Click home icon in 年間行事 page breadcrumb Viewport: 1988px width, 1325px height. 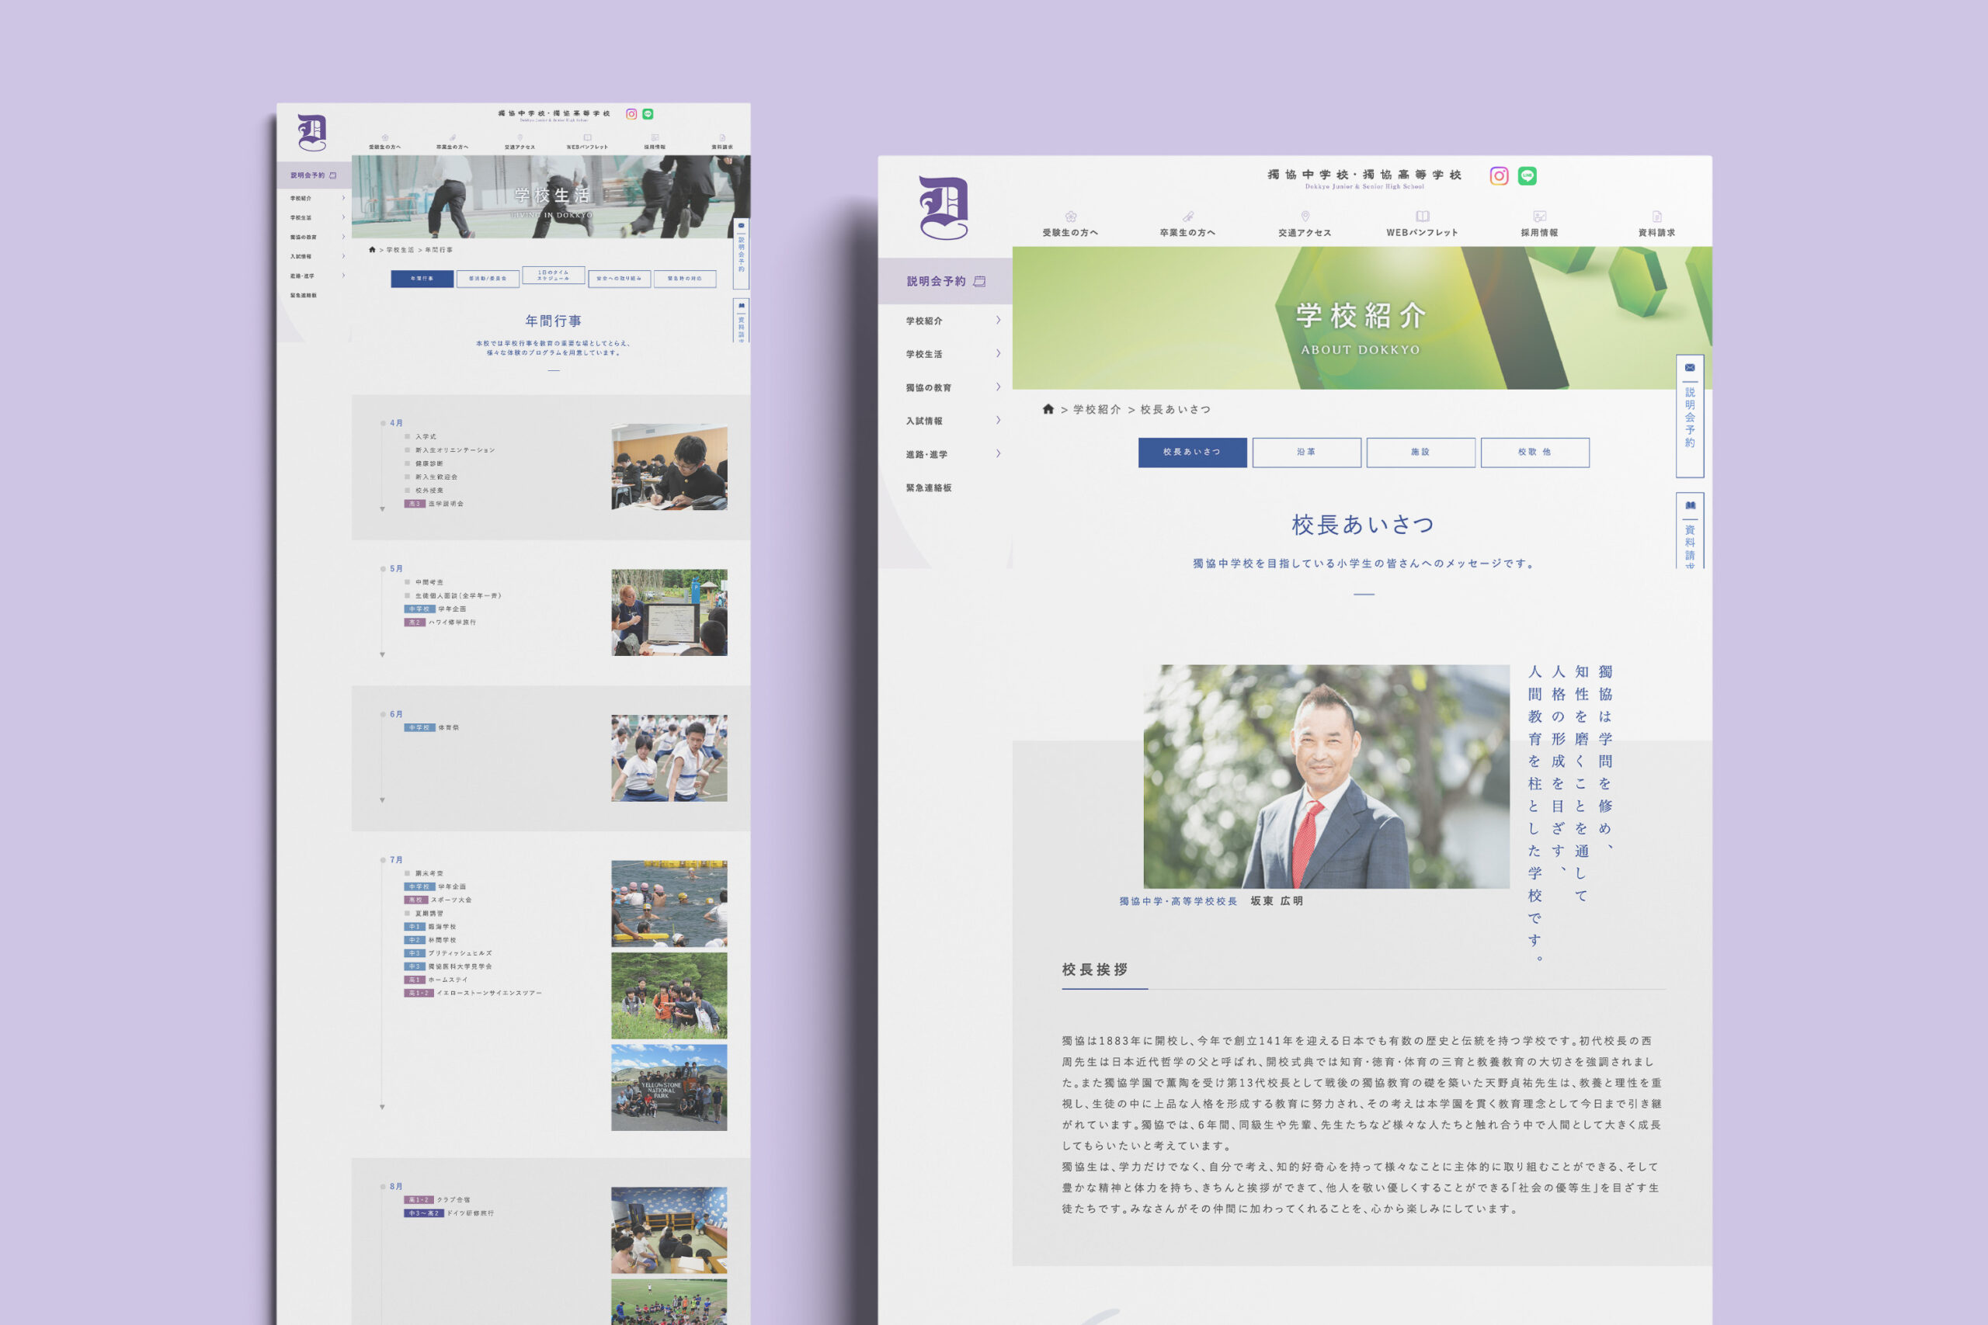pos(372,250)
